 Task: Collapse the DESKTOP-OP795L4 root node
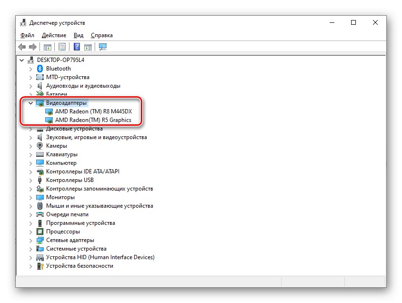pos(22,61)
